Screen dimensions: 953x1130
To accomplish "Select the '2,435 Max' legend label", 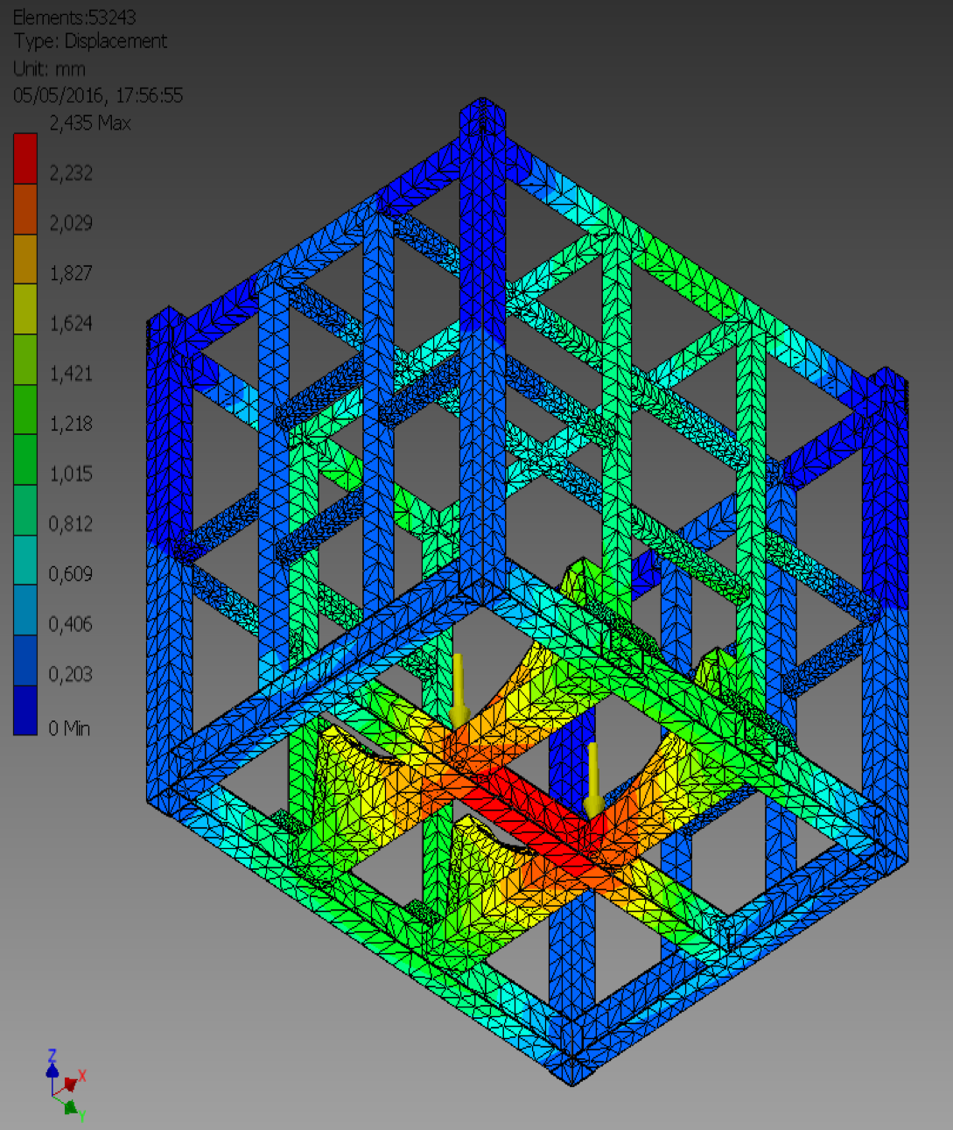I will tap(90, 123).
